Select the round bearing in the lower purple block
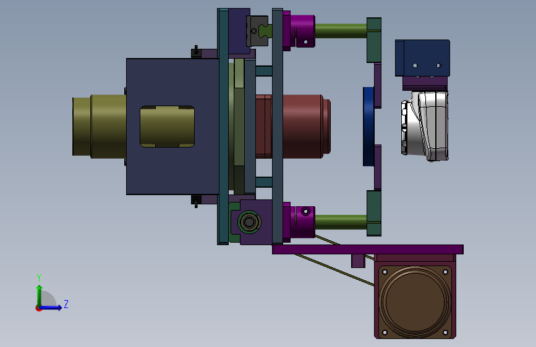536x347 pixels. [x=249, y=222]
